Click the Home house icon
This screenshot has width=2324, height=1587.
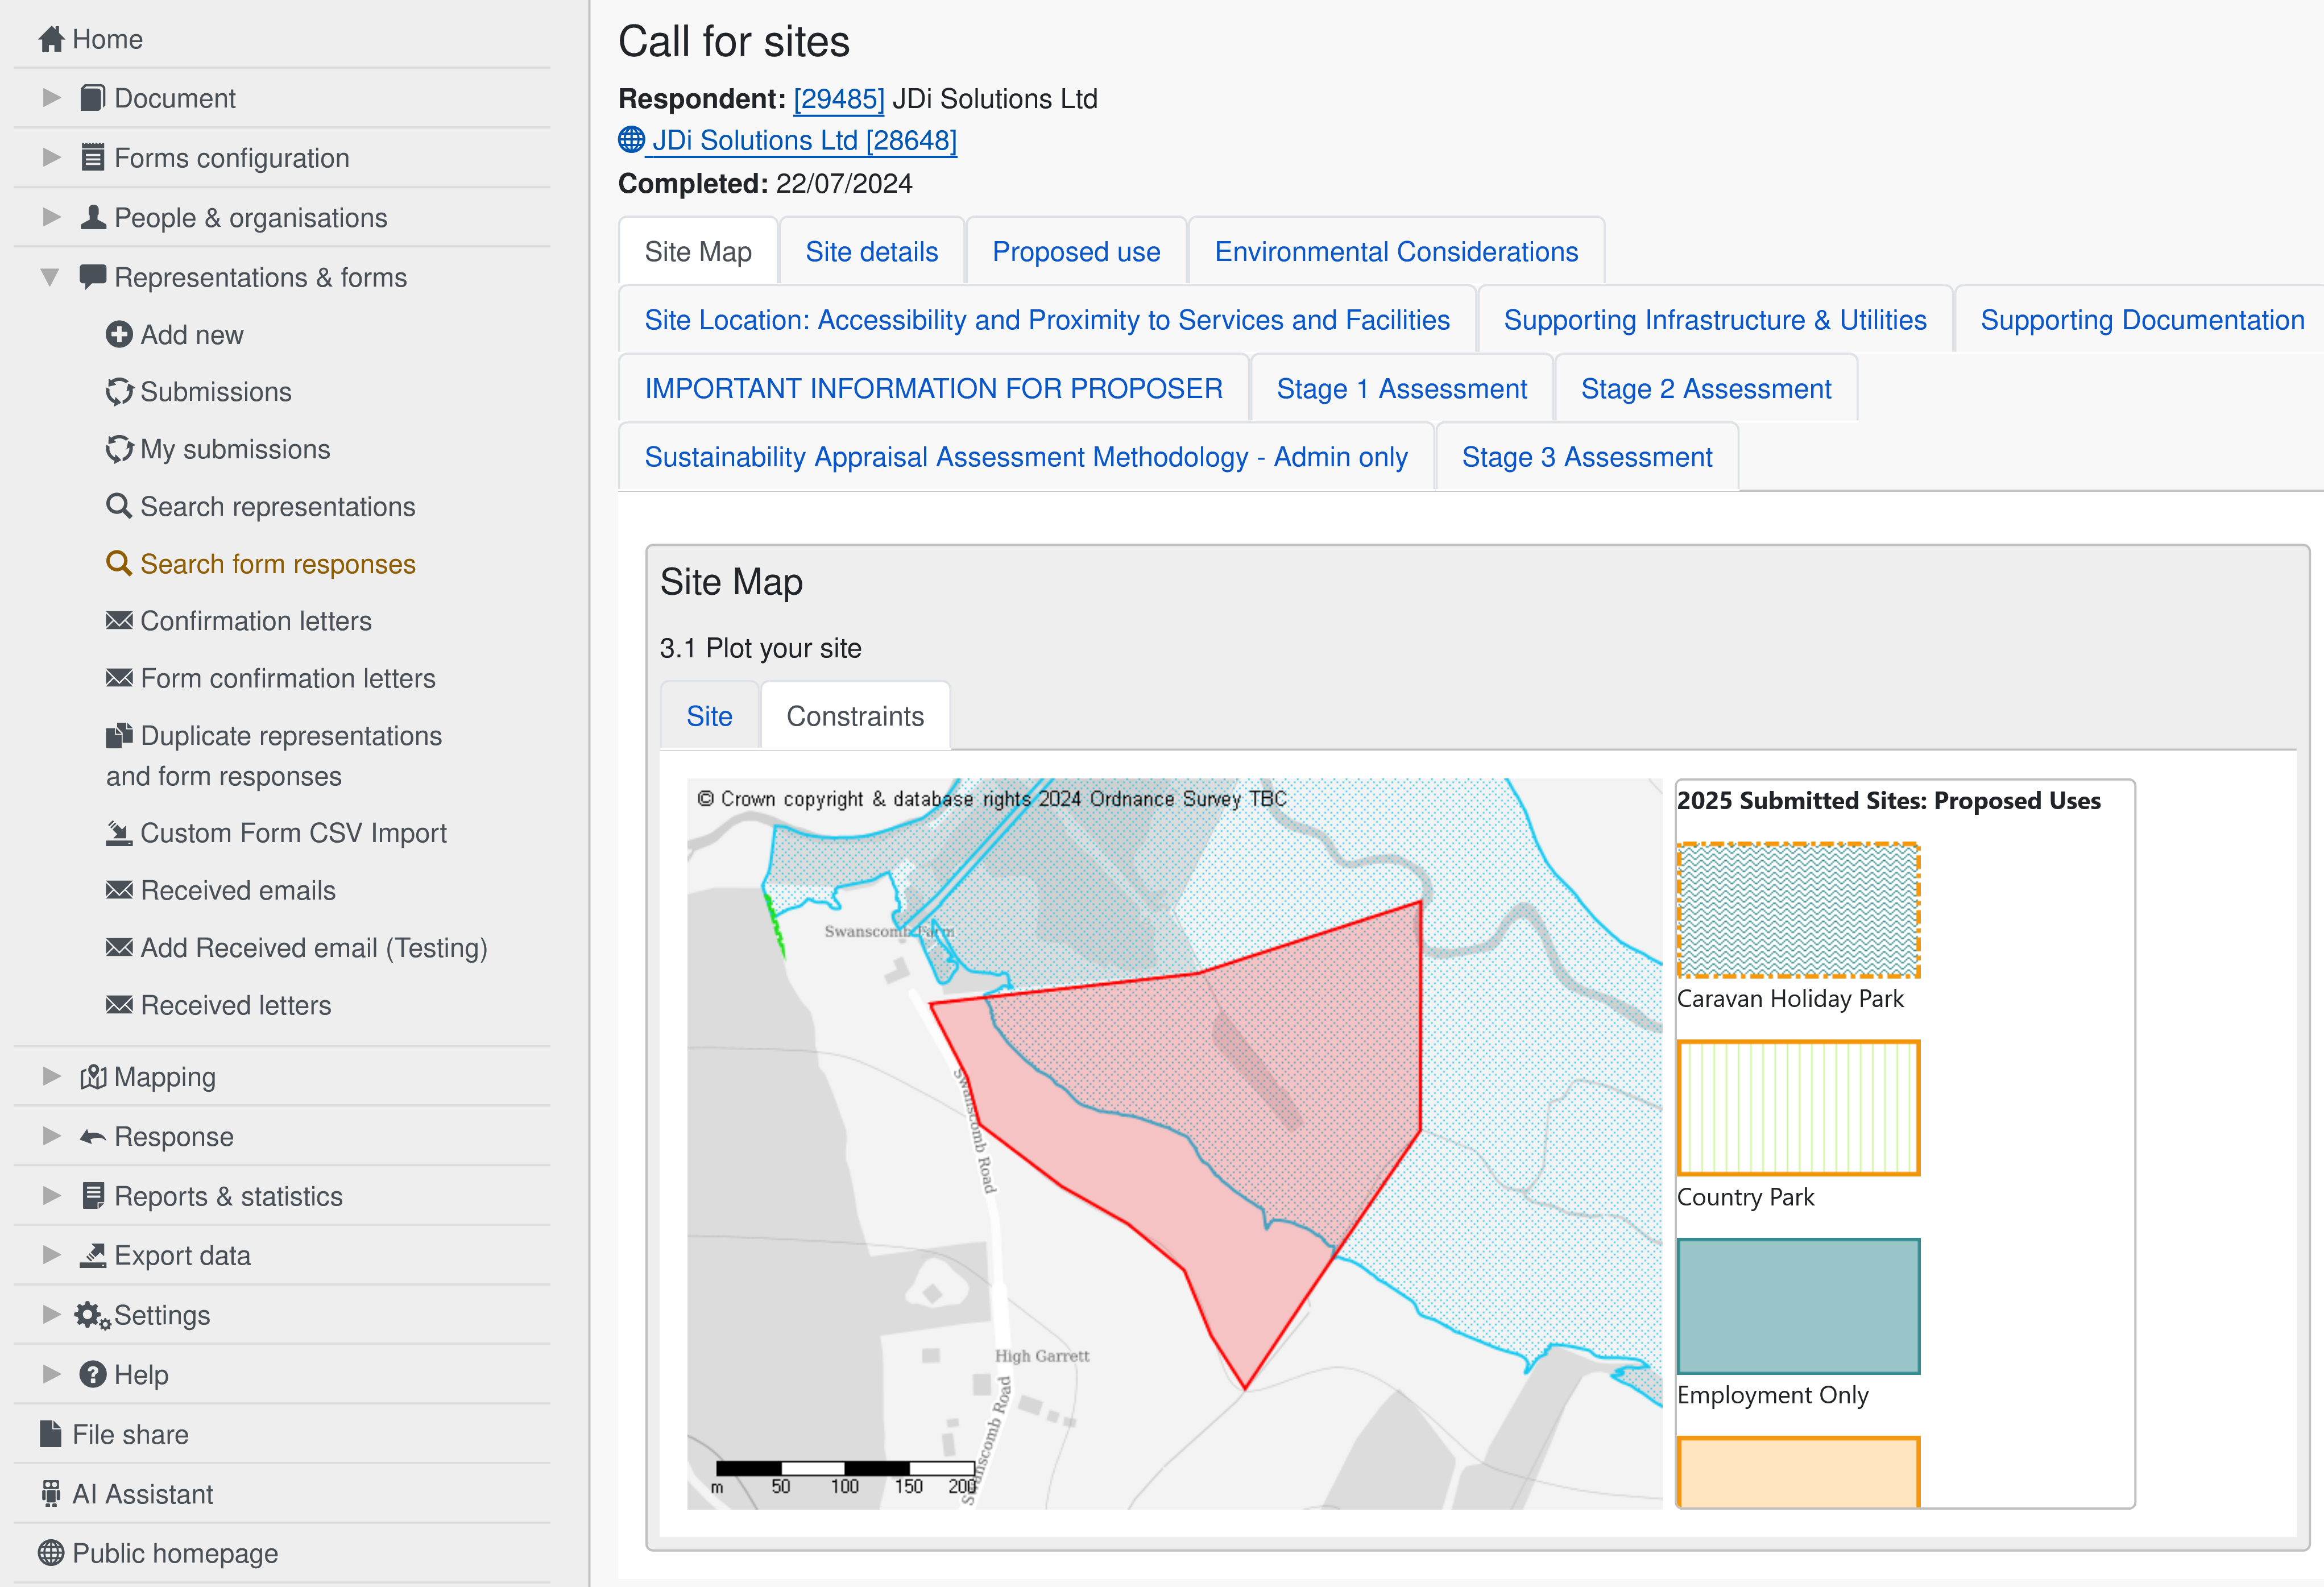[x=51, y=39]
